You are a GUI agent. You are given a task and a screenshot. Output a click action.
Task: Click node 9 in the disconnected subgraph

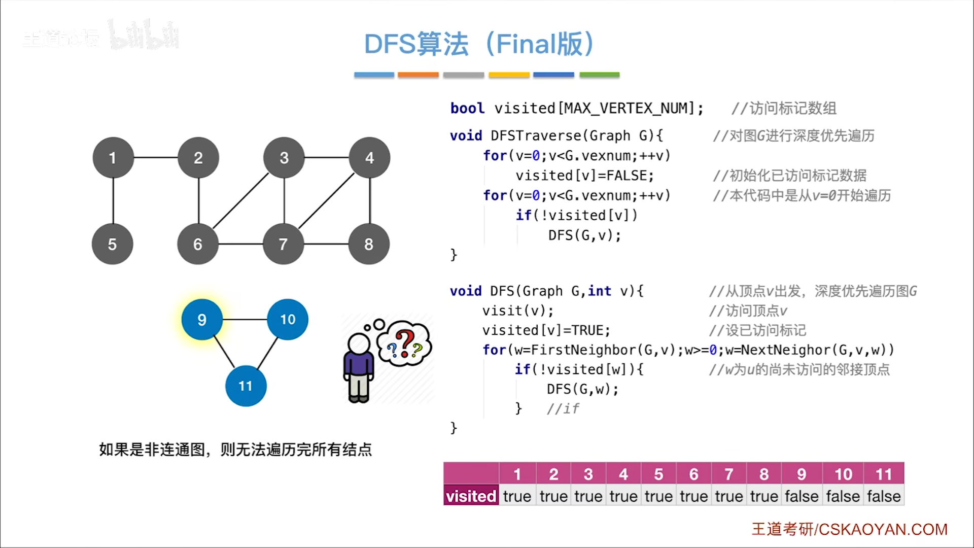click(202, 320)
